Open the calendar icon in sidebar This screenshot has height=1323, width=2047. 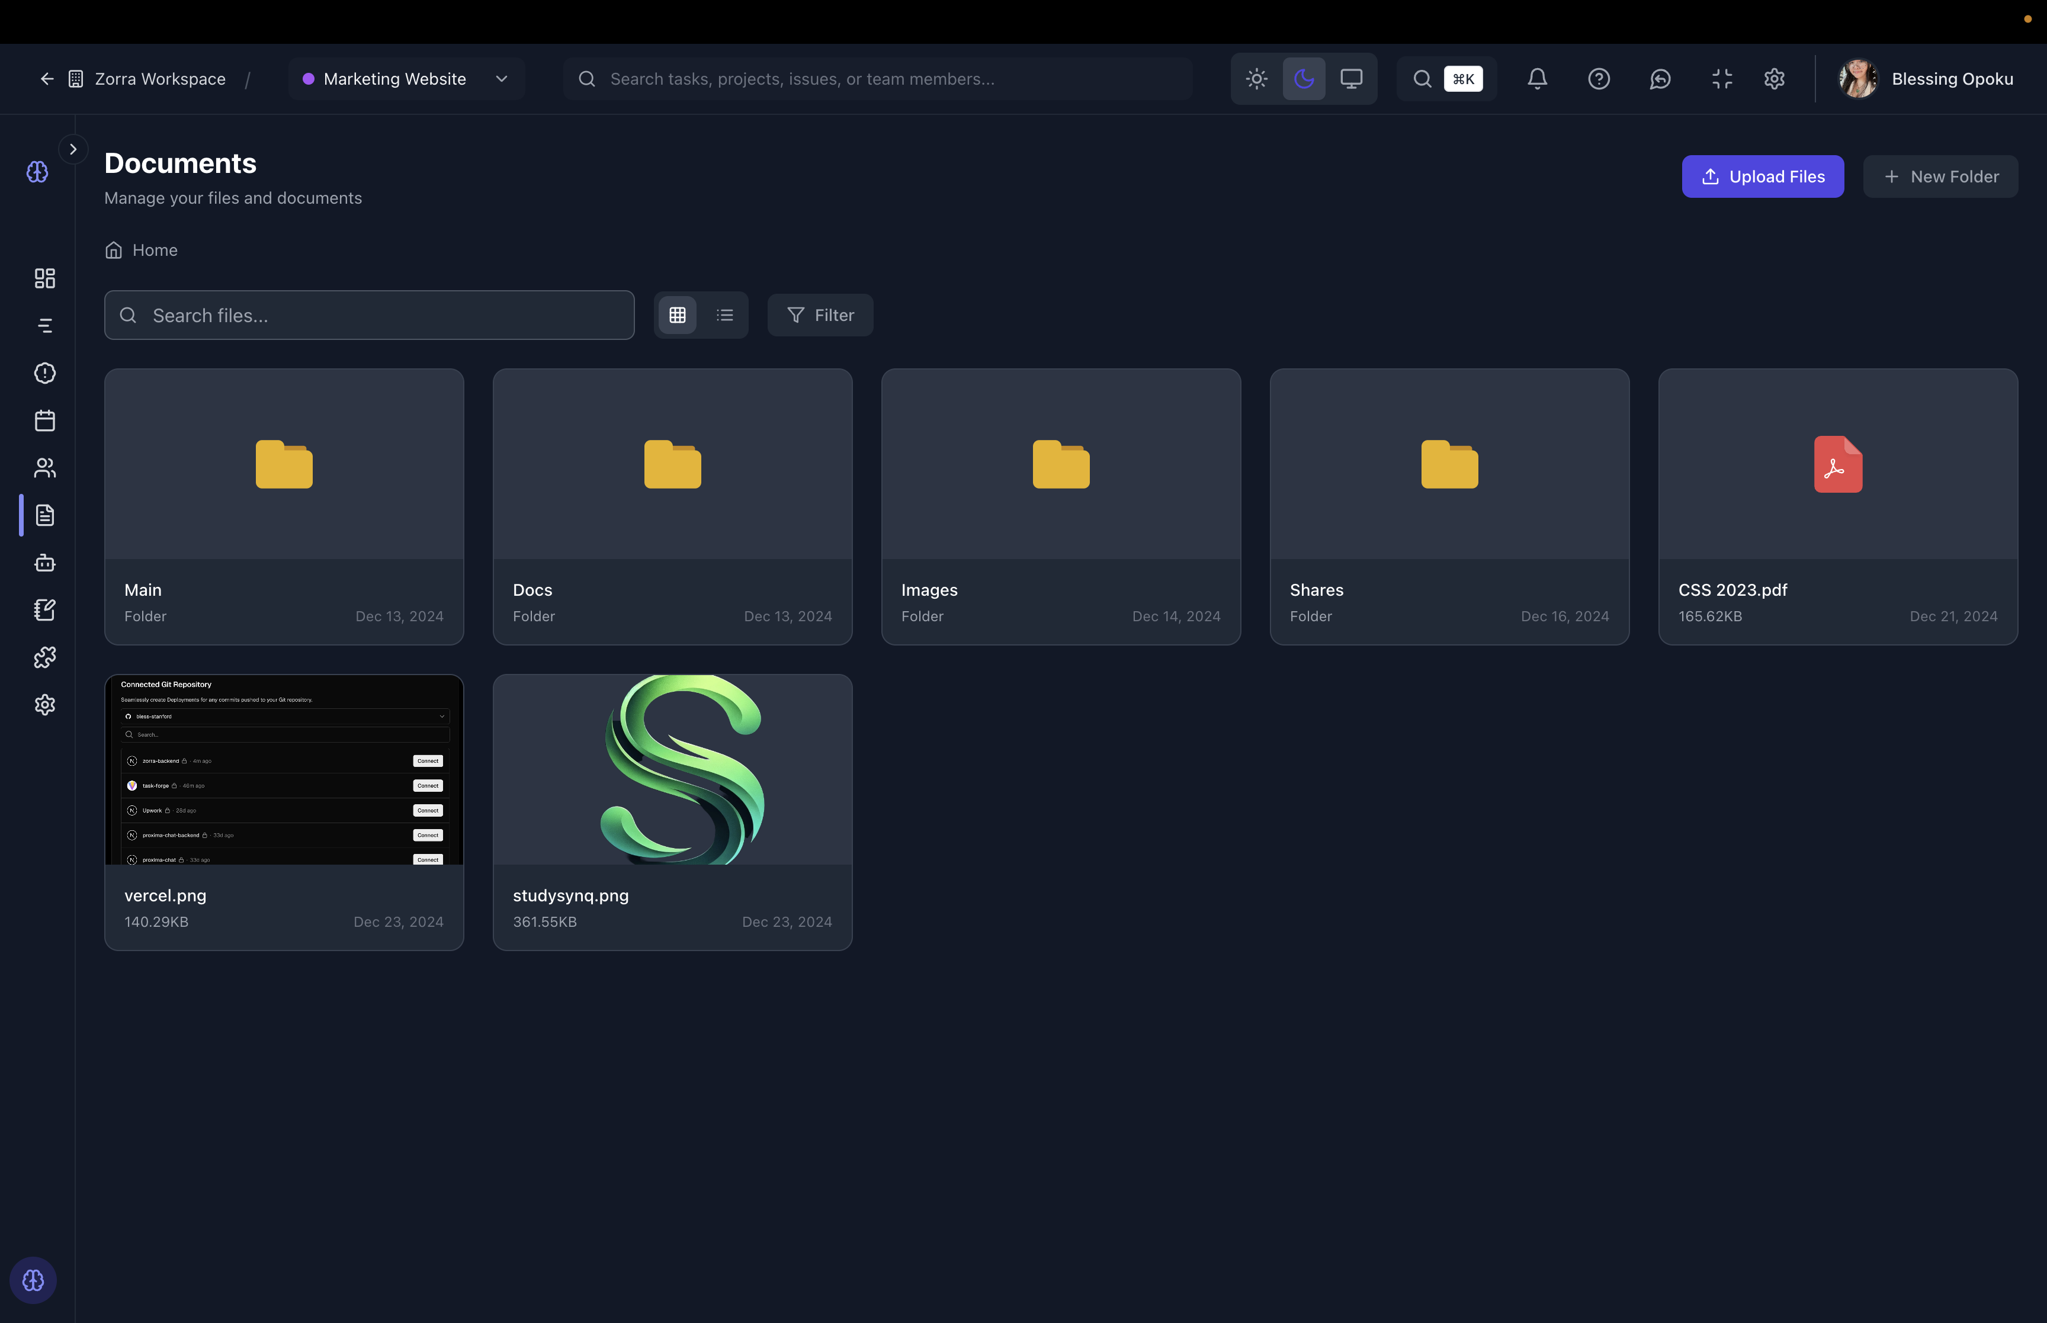pyautogui.click(x=44, y=420)
